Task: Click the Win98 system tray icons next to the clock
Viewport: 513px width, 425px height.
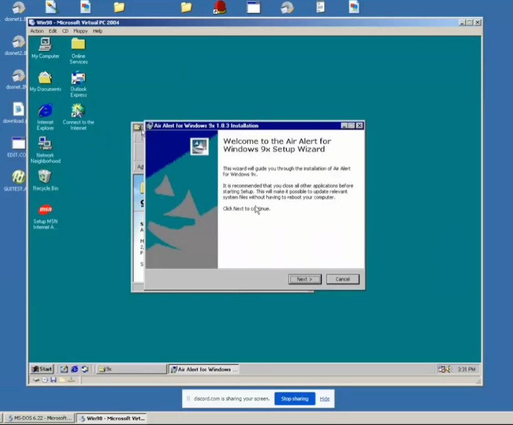Action: (x=445, y=369)
